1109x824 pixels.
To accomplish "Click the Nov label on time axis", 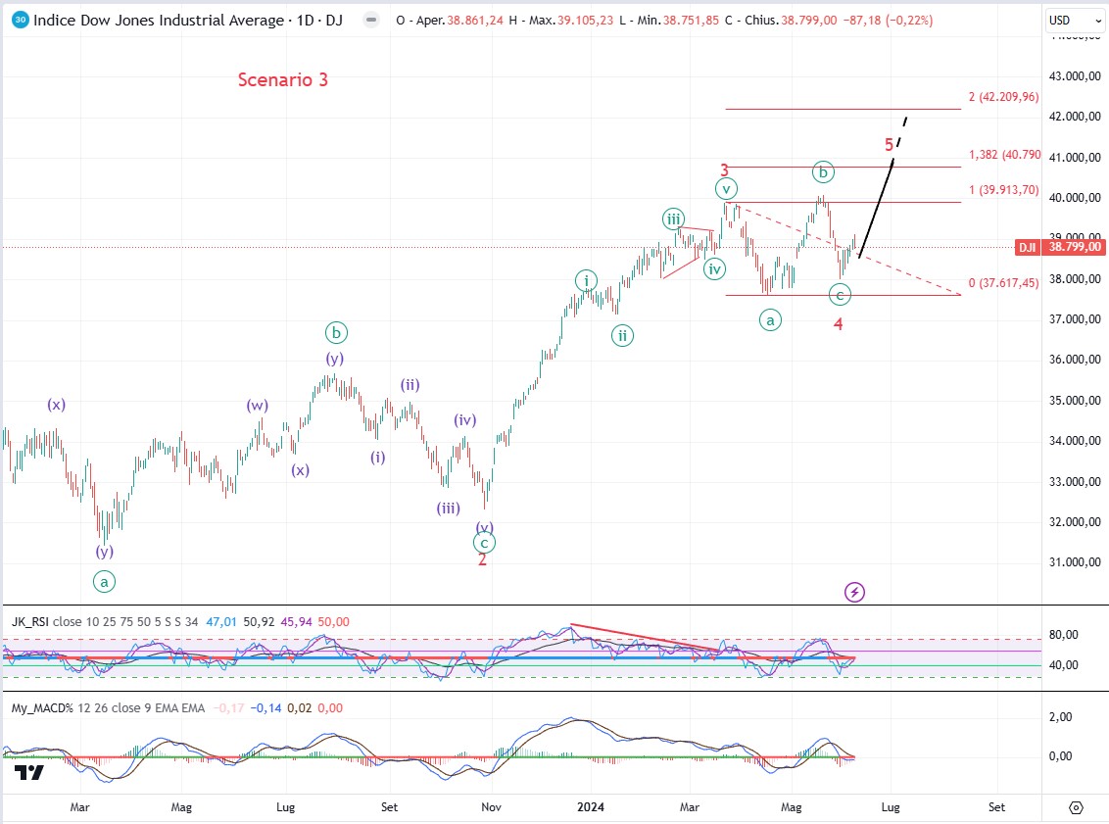I will tap(491, 807).
